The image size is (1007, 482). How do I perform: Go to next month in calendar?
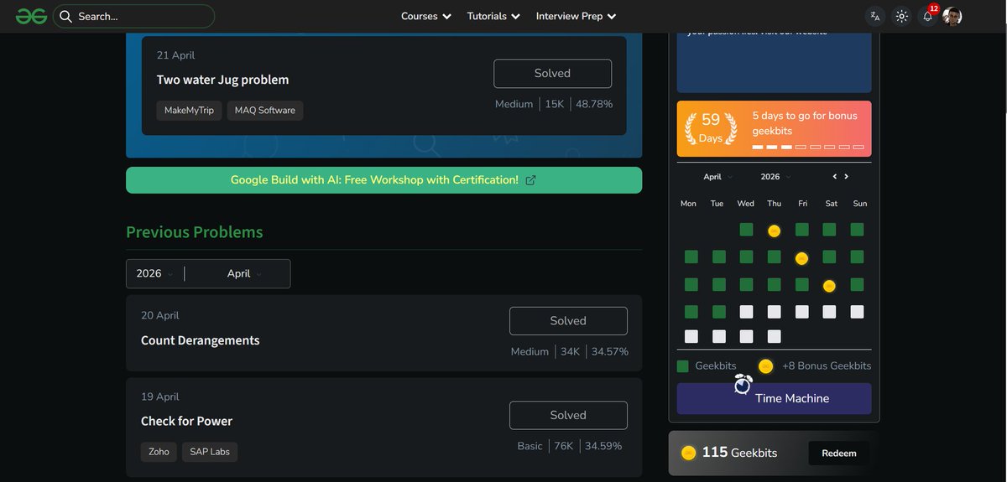click(846, 177)
